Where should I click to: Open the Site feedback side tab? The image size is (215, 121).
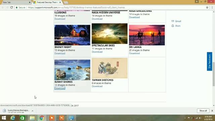209,62
